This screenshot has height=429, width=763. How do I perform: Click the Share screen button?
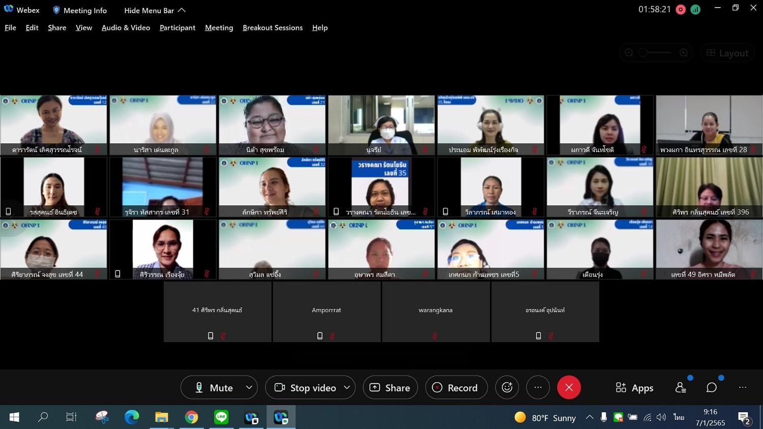390,387
